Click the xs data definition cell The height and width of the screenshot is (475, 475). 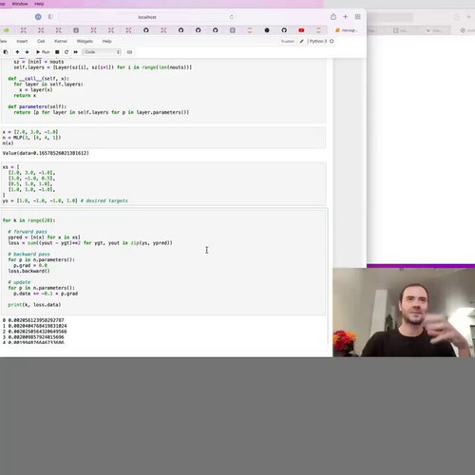coord(163,183)
